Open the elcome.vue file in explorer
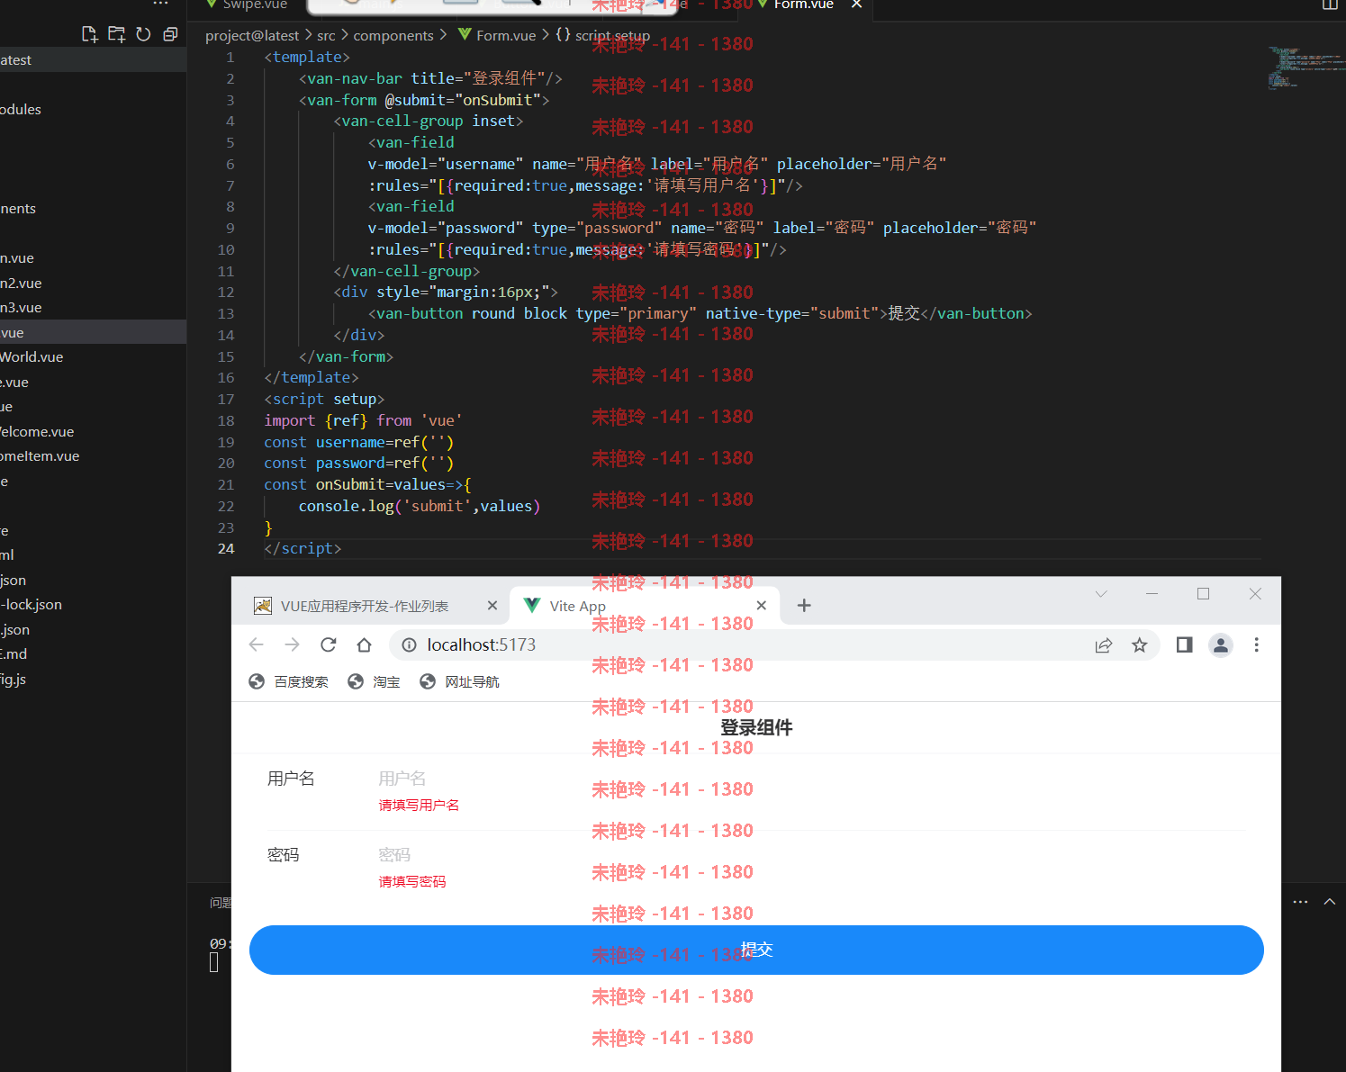Screen dimensions: 1346x1072 coord(37,432)
